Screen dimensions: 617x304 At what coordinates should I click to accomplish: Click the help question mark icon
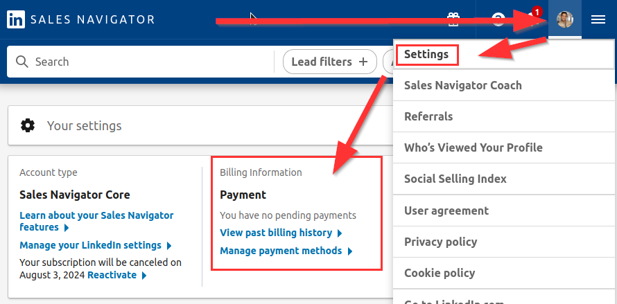click(497, 19)
